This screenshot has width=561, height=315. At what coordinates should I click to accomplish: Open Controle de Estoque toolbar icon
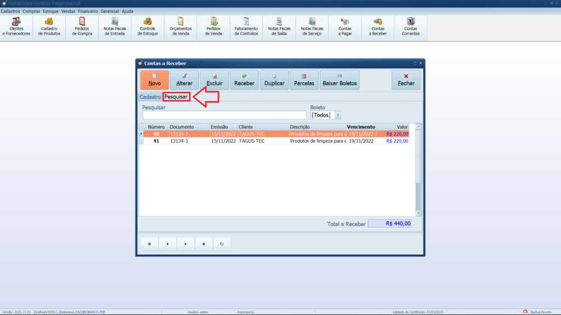point(148,27)
